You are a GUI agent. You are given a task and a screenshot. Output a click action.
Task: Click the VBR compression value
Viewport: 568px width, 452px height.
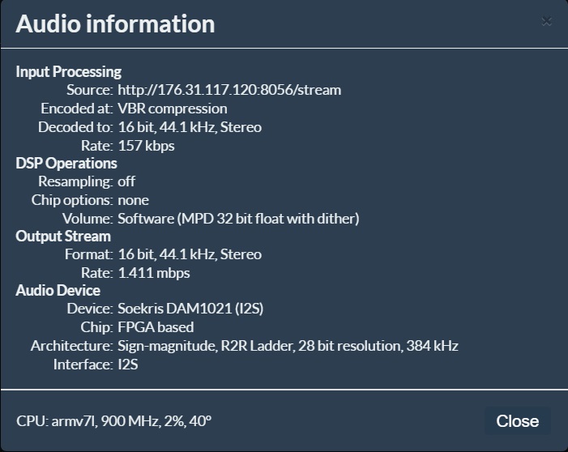point(173,109)
